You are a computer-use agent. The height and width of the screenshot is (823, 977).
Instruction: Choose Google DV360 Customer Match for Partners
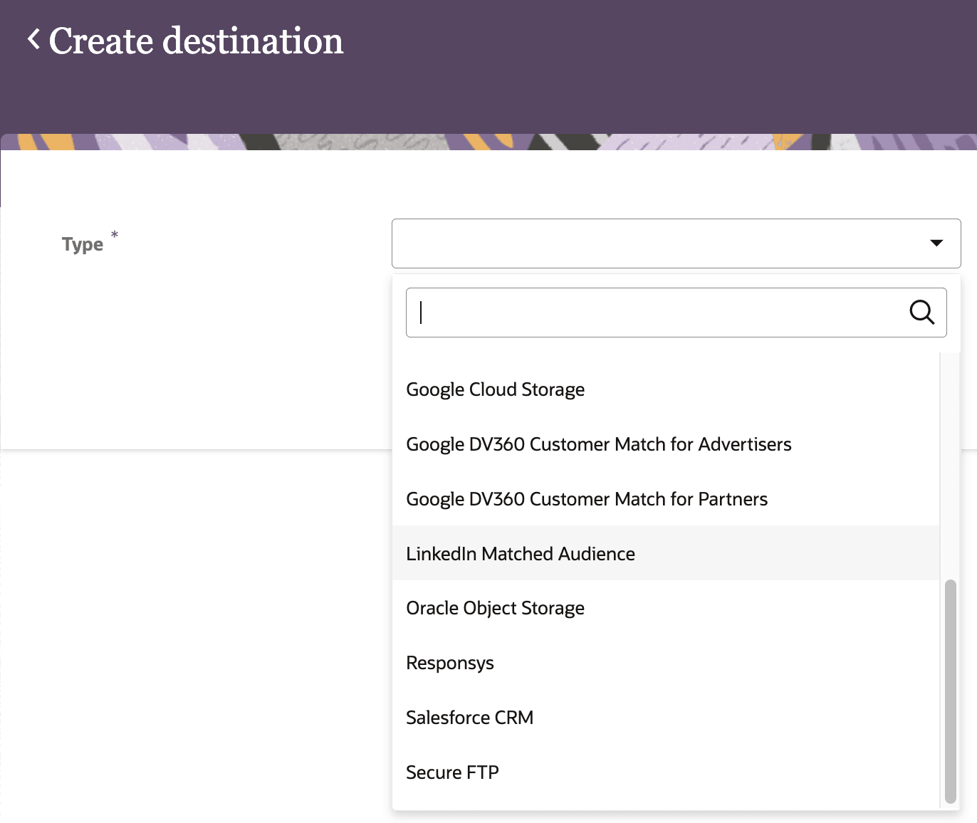586,498
